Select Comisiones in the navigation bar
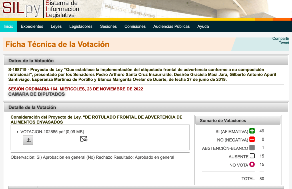 tap(135, 26)
